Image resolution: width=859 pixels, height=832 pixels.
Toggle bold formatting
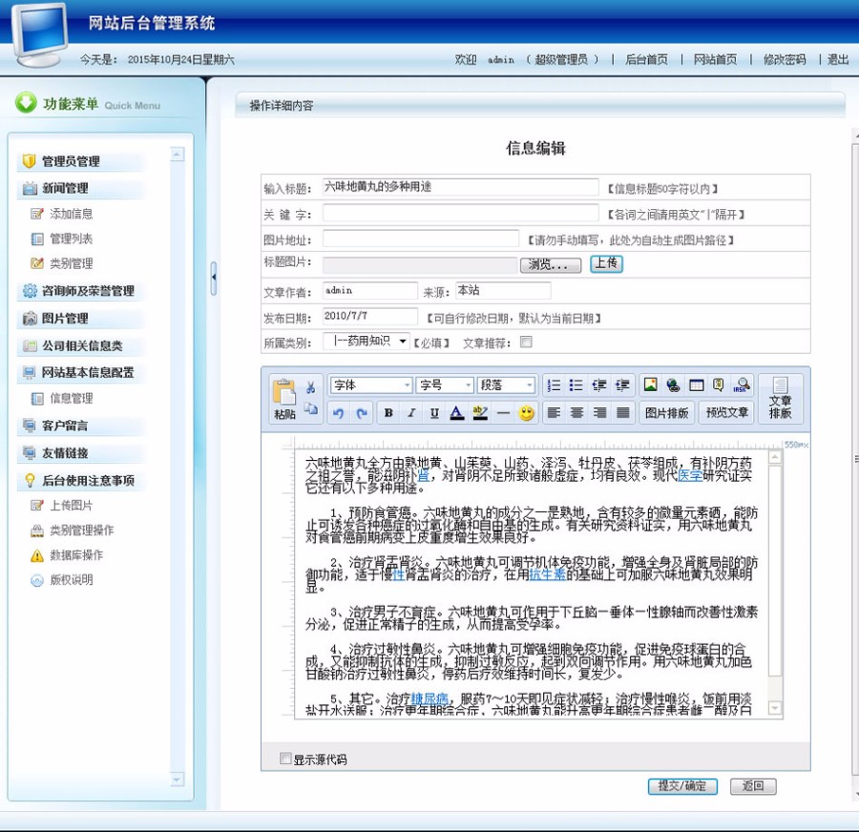388,413
